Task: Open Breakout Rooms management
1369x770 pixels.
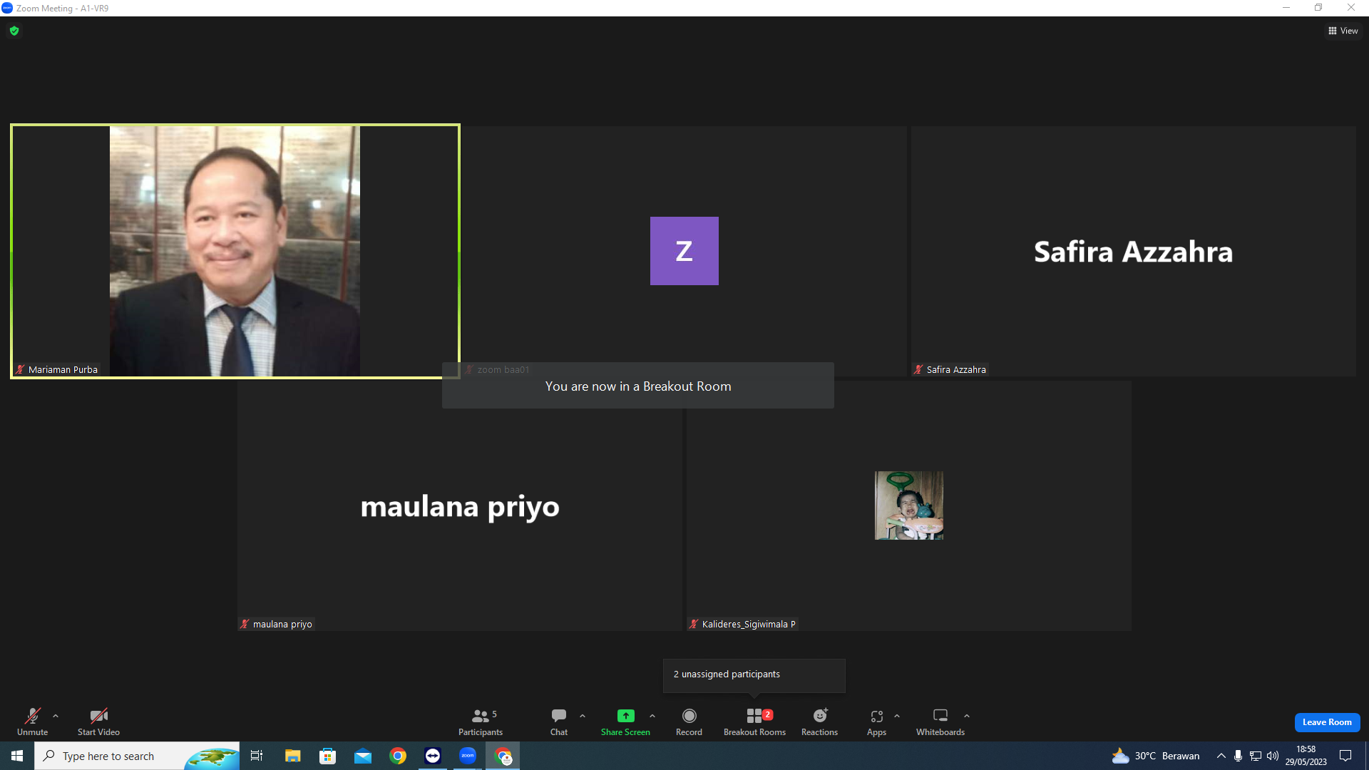Action: coord(754,722)
